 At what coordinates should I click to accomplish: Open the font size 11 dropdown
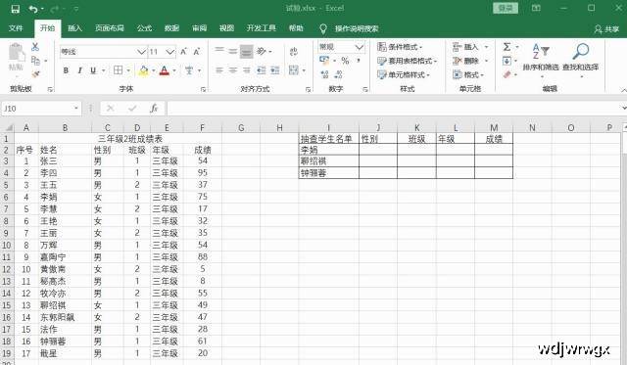(x=169, y=52)
